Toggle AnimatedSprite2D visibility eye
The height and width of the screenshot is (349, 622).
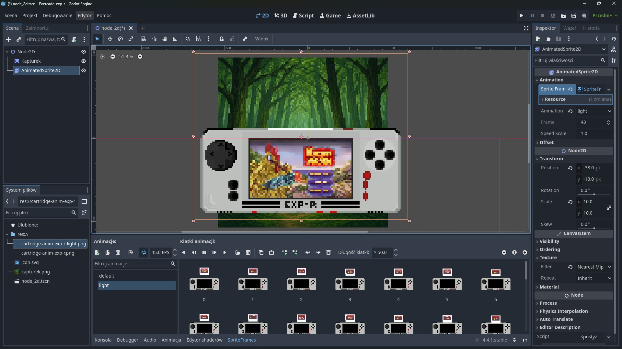click(x=84, y=70)
